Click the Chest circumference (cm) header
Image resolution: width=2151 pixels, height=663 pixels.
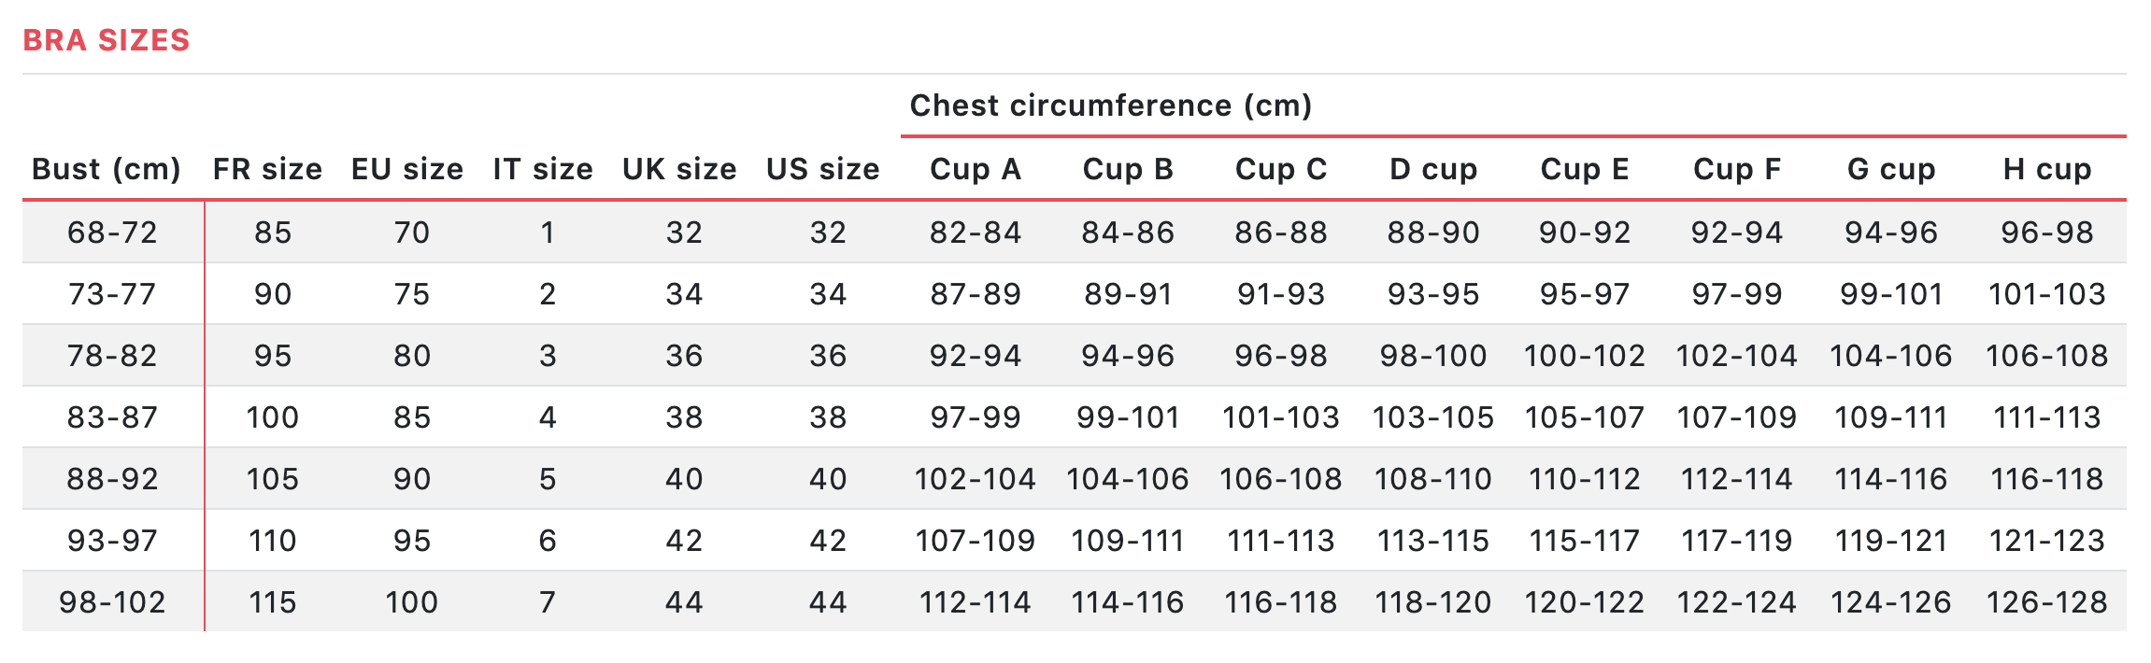click(1111, 106)
